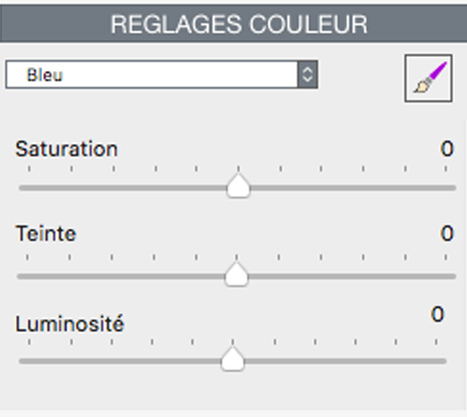Click the Bleu text in the selector

coord(45,75)
